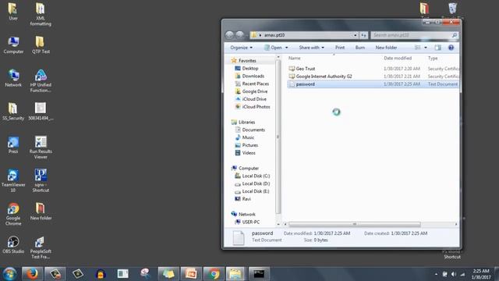Click Open in Explorer toolbar
This screenshot has height=281, width=499.
tap(273, 48)
